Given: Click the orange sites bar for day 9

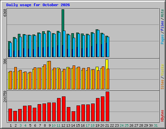Looking at the screenshot, I should (x=50, y=75).
